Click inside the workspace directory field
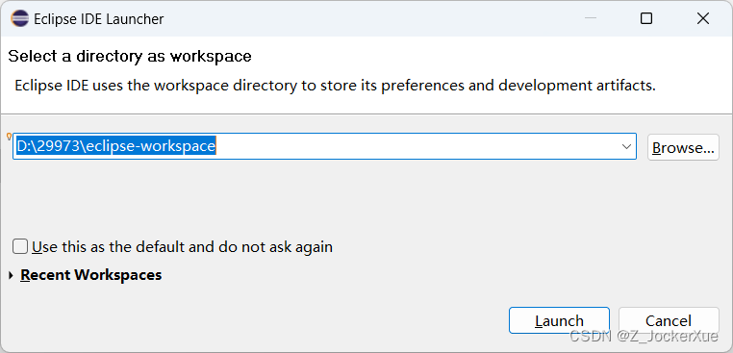733x353 pixels. (x=324, y=146)
